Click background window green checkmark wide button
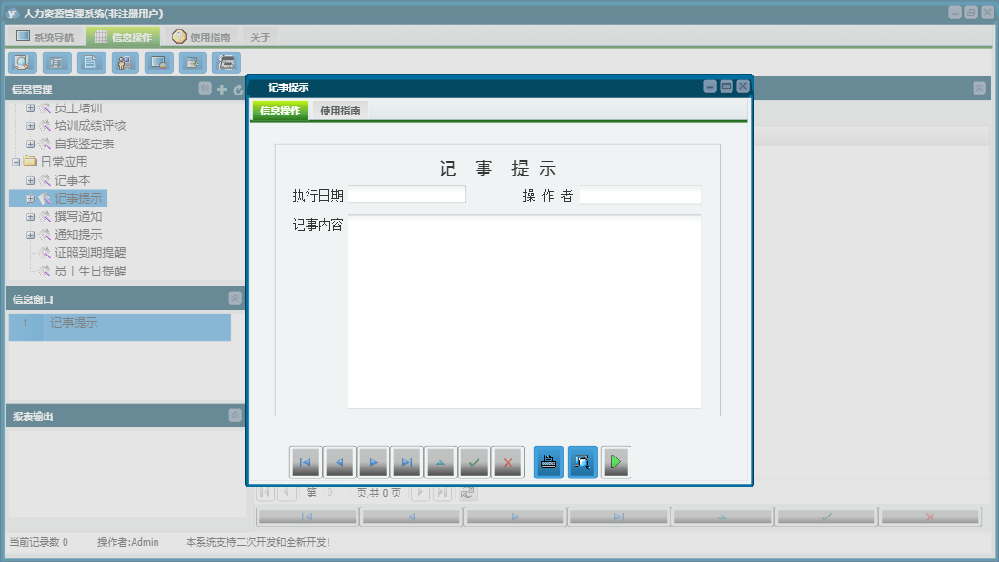Image resolution: width=999 pixels, height=562 pixels. 826,517
